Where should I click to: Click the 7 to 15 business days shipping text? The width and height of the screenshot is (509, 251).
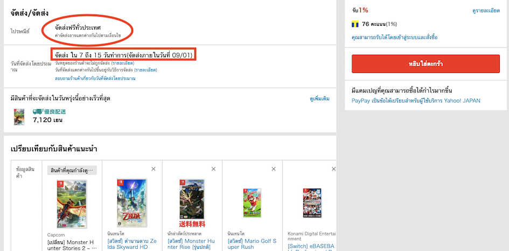pos(123,56)
